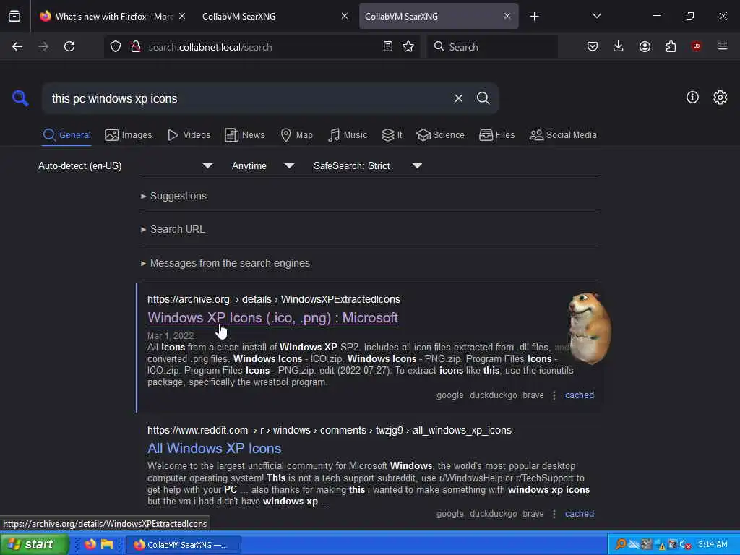Image resolution: width=740 pixels, height=555 pixels.
Task: Open the SafeSearch: Strict dropdown
Action: tap(367, 166)
